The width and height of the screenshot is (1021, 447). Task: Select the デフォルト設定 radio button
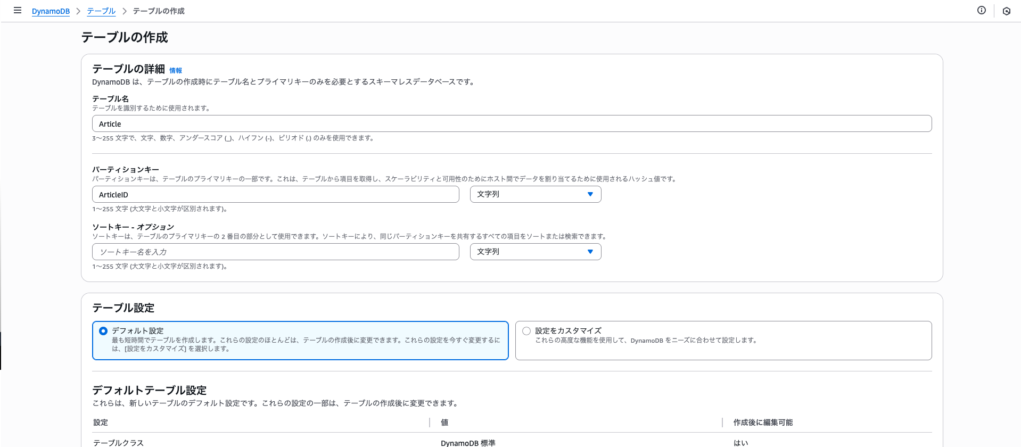pos(103,331)
